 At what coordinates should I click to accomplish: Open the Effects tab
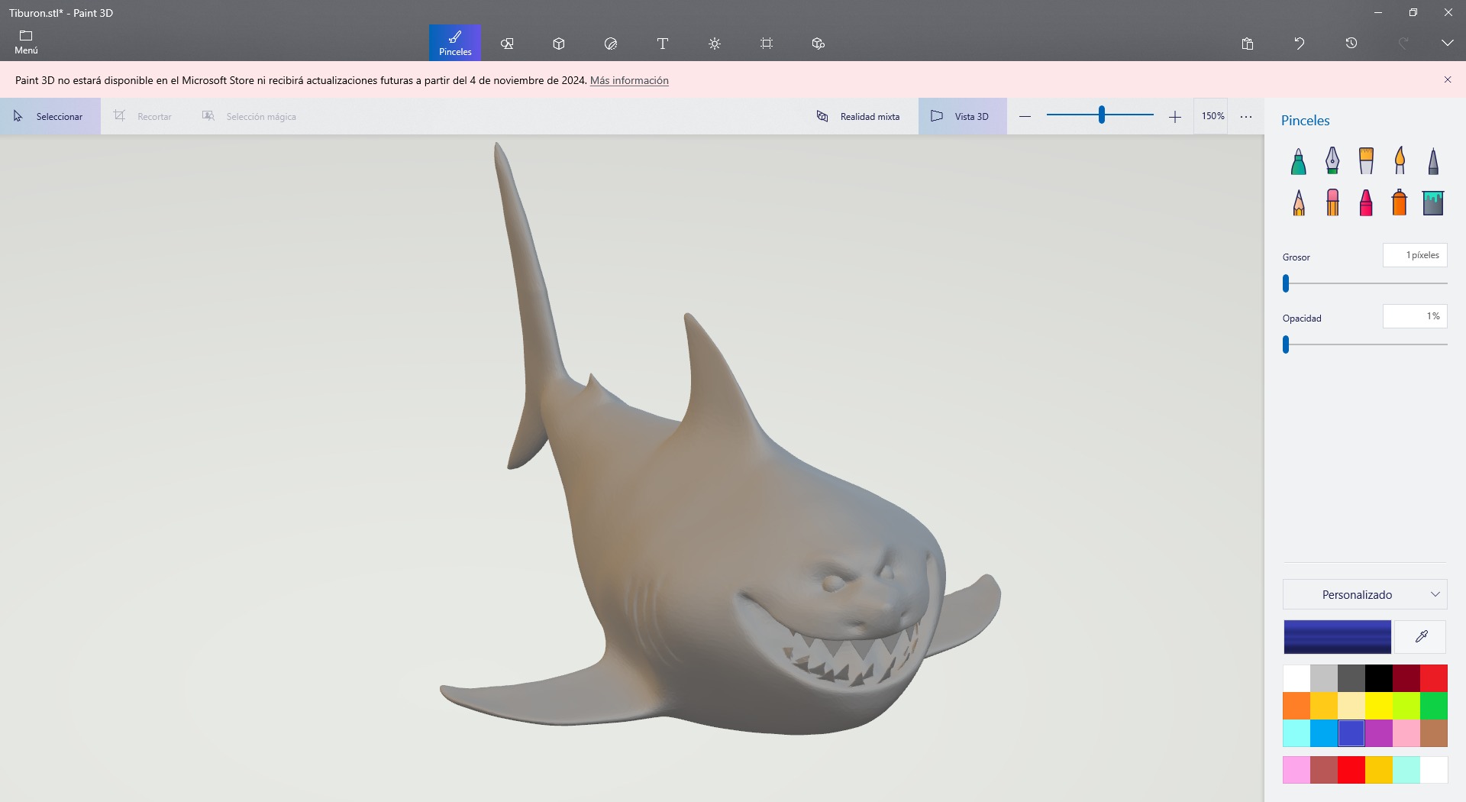715,44
